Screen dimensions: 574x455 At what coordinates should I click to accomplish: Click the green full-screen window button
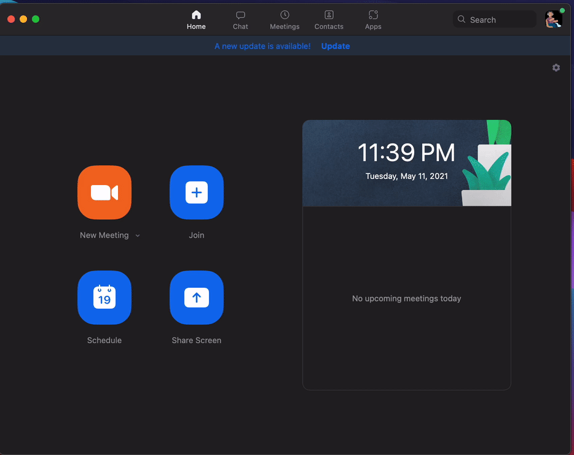point(36,19)
